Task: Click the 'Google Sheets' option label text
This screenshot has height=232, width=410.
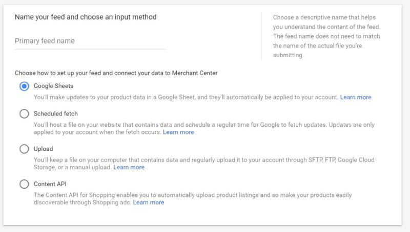Action: click(54, 86)
